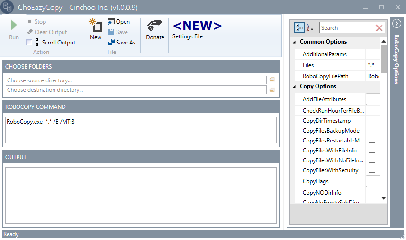406x240 pixels.
Task: Click Clear Output eraser button
Action: click(x=47, y=32)
